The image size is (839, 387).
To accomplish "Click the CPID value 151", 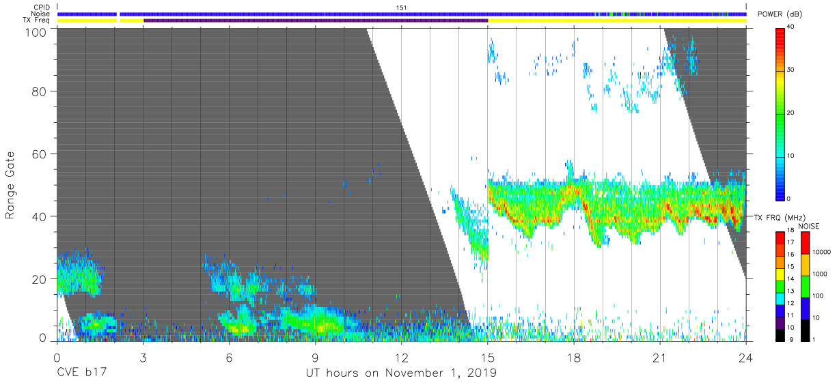I will coord(401,7).
